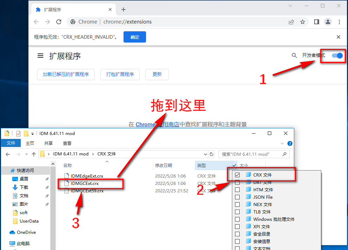
Task: Check the Windows 批处理文件 filter checkbox
Action: point(237,219)
